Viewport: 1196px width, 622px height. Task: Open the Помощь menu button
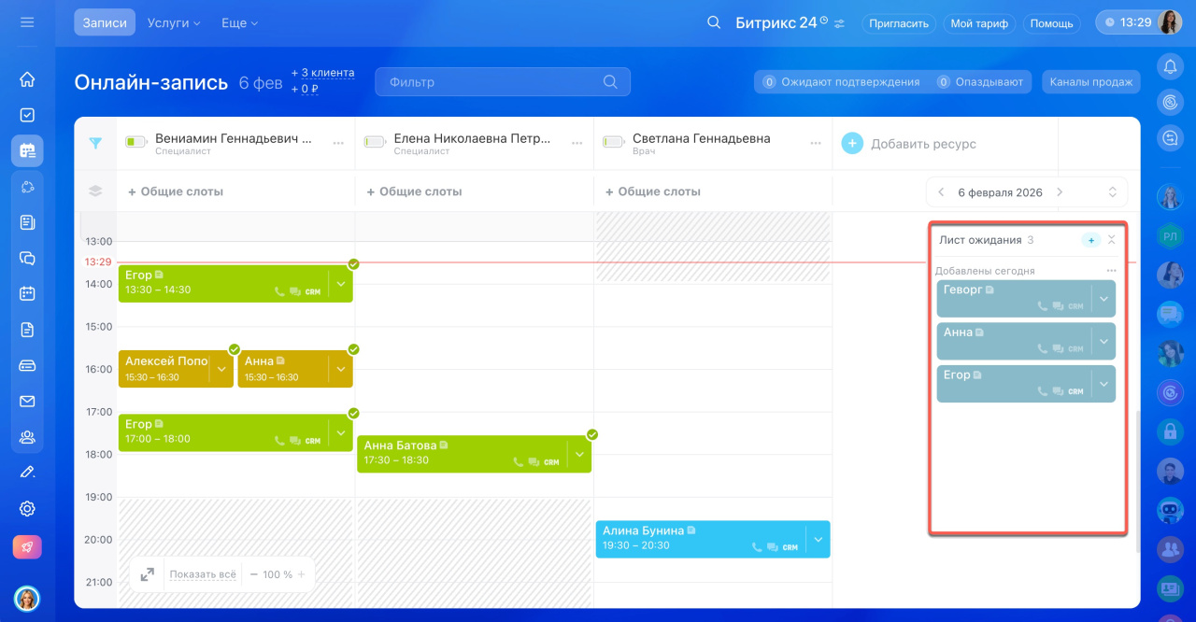1051,23
